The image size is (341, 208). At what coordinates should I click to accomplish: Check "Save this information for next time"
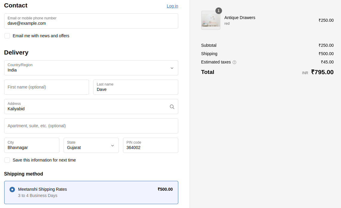click(7, 160)
